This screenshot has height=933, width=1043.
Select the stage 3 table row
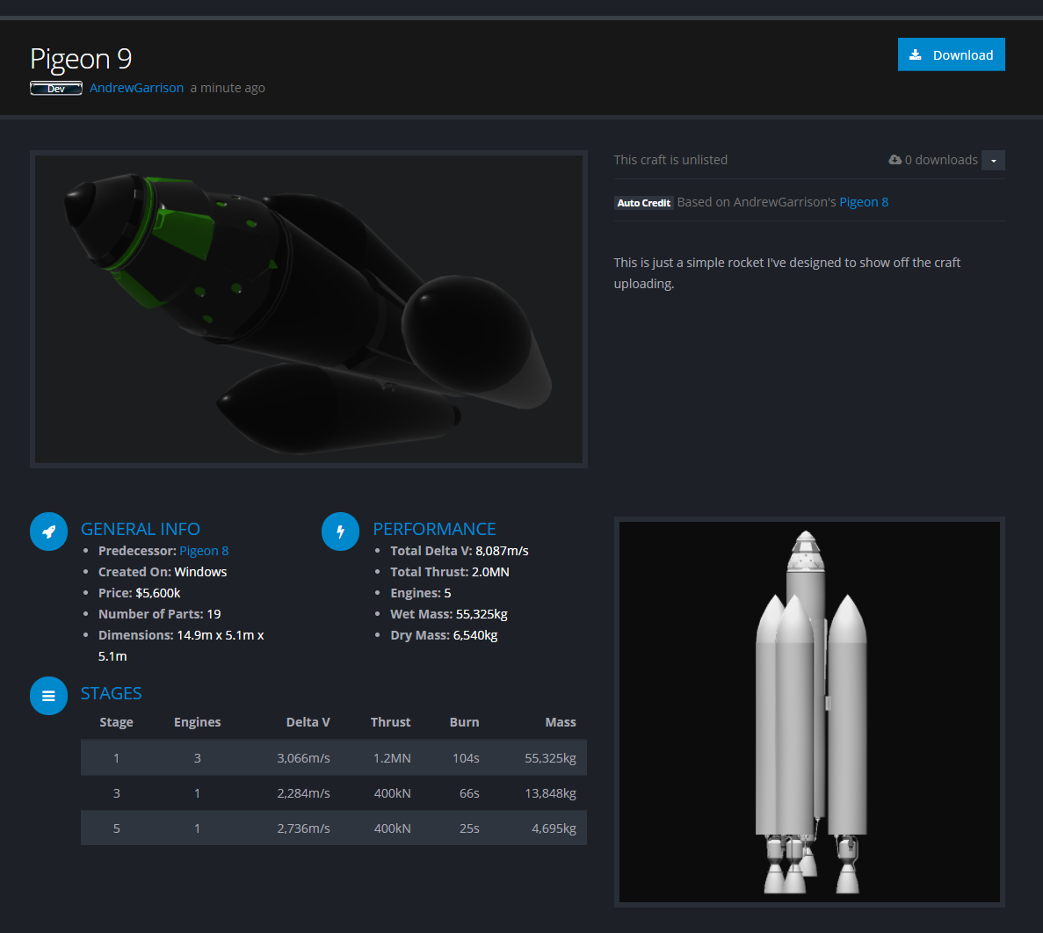tap(334, 793)
